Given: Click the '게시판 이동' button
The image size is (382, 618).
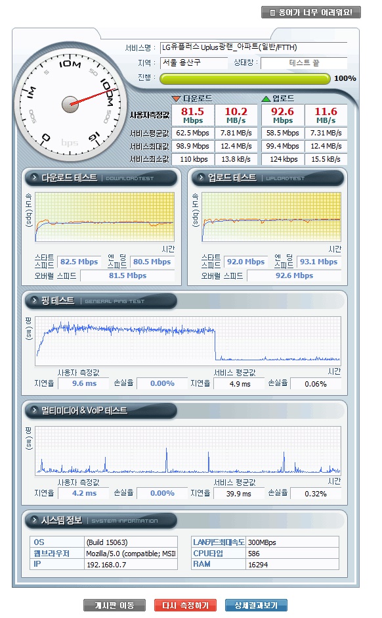Looking at the screenshot, I should coord(114,605).
